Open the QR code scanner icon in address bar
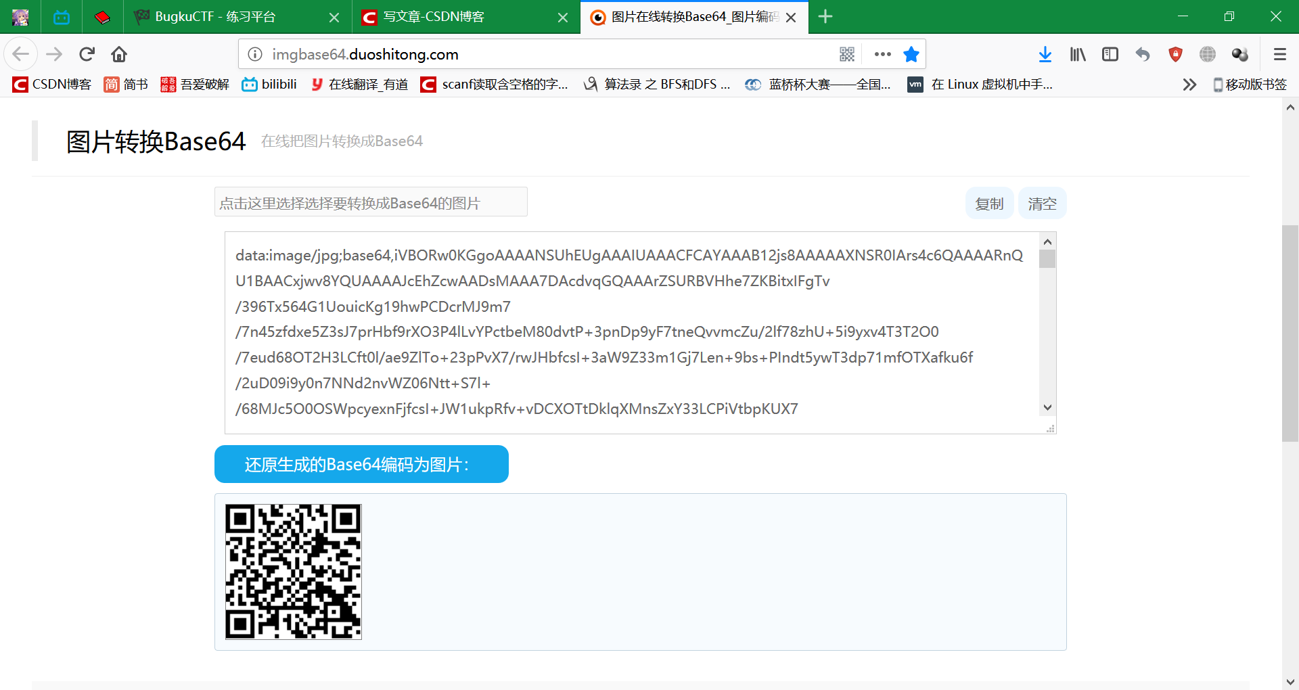 pyautogui.click(x=847, y=54)
